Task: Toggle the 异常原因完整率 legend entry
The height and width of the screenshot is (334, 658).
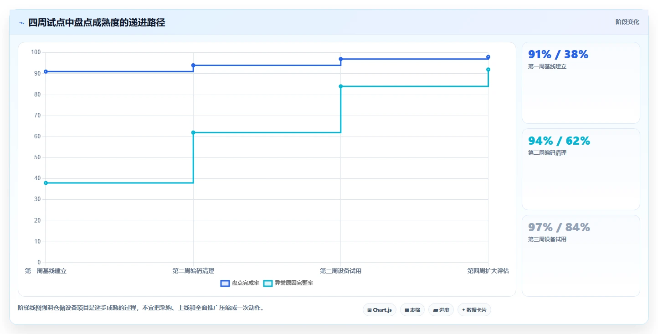Action: pyautogui.click(x=288, y=283)
